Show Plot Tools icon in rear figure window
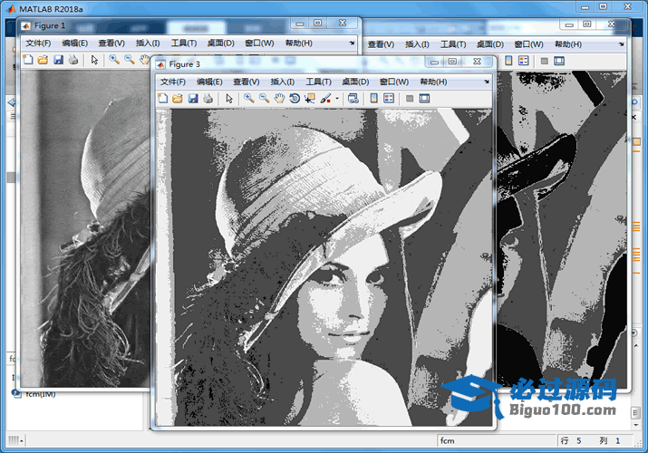Viewport: 648px width, 453px height. [x=559, y=61]
